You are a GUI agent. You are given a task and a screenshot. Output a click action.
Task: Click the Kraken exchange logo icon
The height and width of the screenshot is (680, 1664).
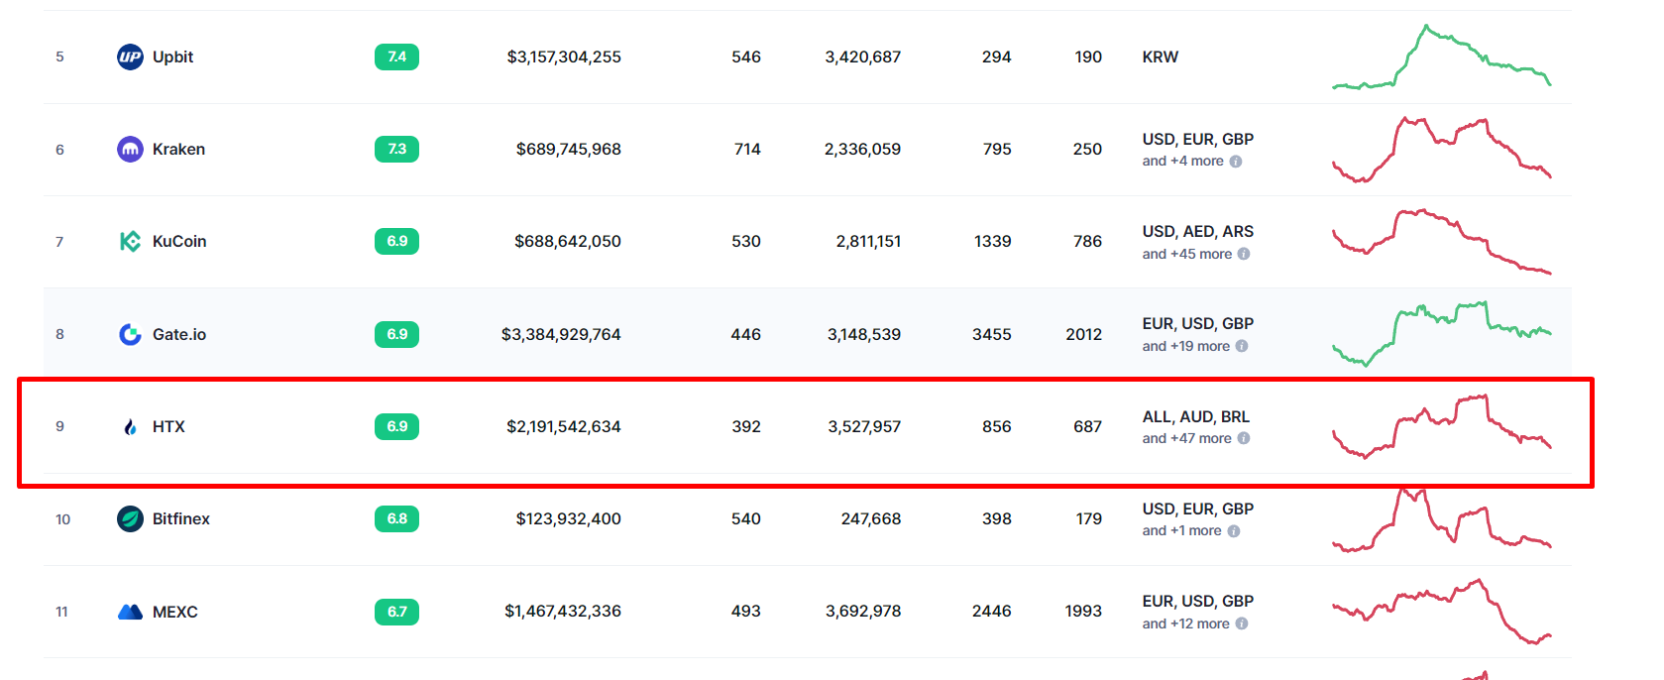[130, 149]
